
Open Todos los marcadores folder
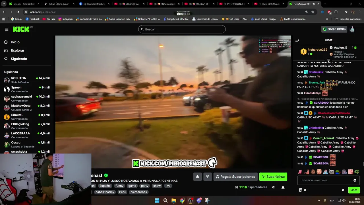[x=348, y=19]
